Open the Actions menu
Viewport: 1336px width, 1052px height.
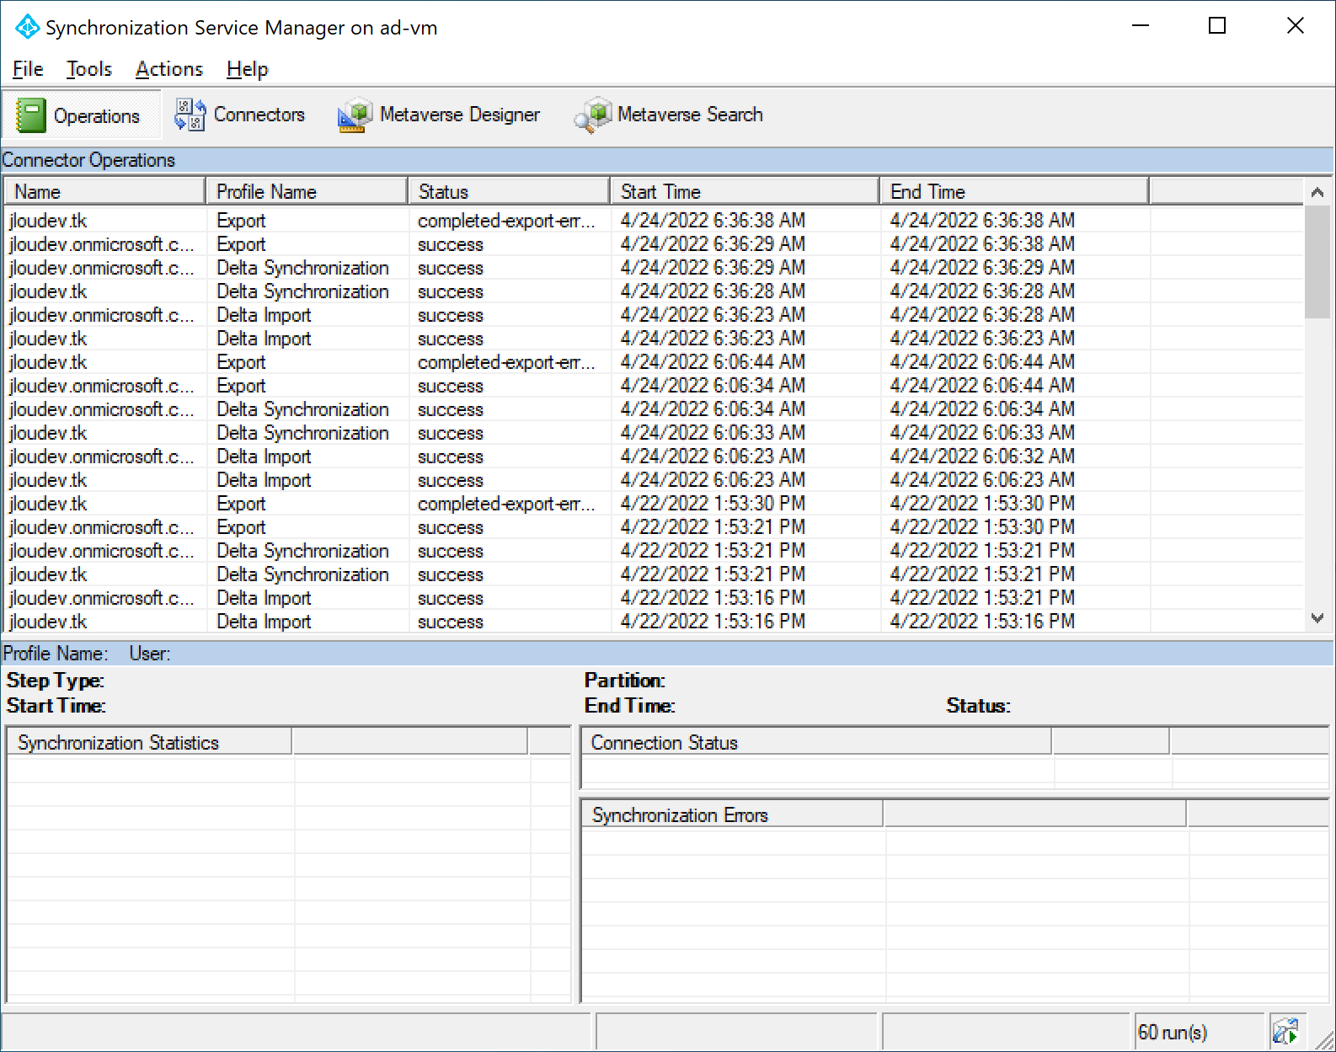tap(169, 69)
